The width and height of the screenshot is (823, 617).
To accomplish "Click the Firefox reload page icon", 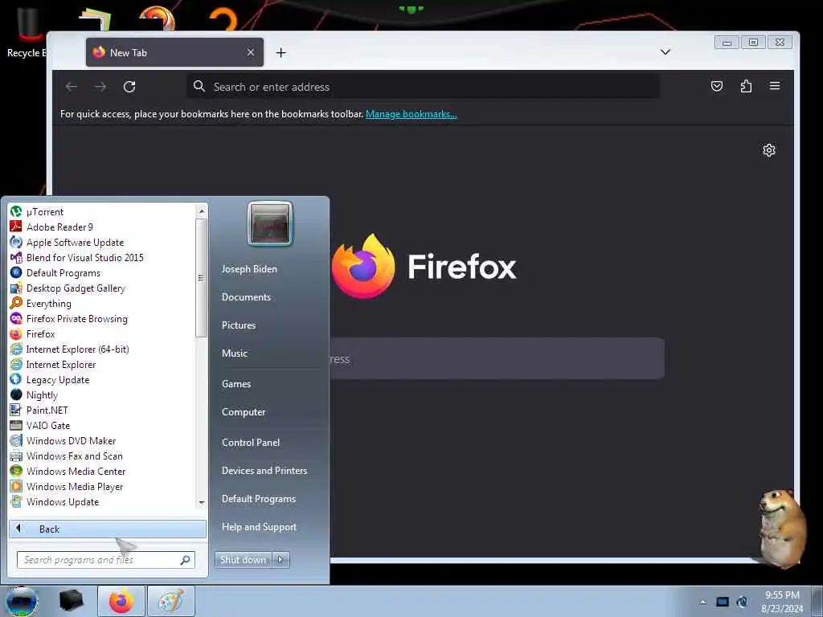I will pos(129,87).
